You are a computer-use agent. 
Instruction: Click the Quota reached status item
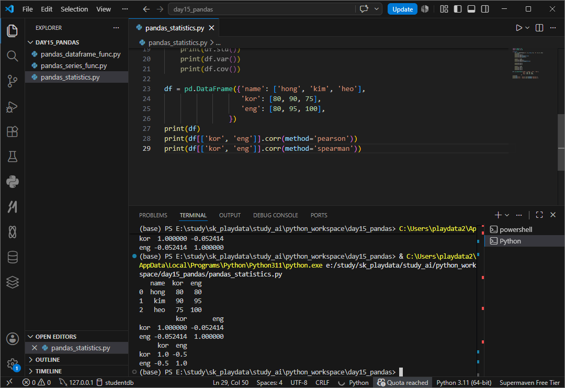point(402,382)
